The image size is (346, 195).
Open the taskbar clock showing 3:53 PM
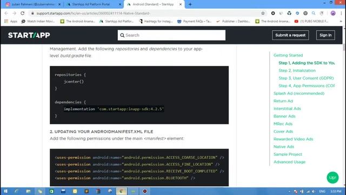click(x=336, y=191)
